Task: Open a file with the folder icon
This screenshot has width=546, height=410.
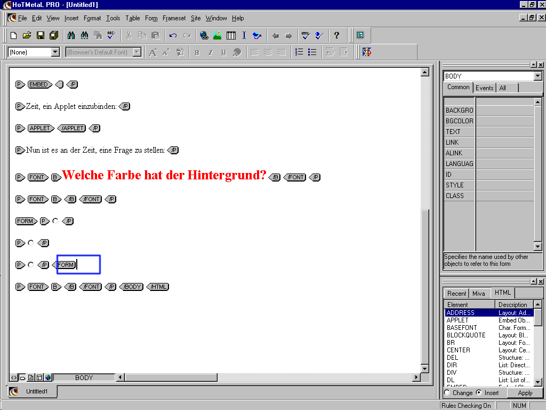Action: pyautogui.click(x=27, y=36)
